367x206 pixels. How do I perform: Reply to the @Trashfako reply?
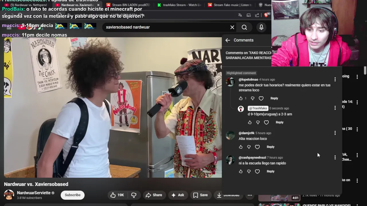click(280, 122)
